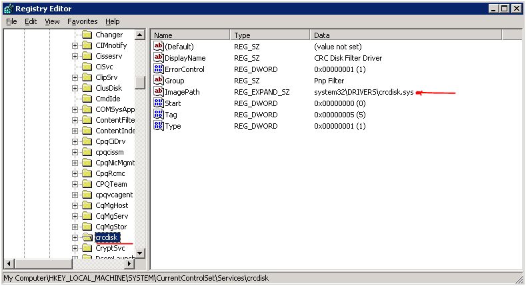Expand the crcdisk key

(x=75, y=238)
